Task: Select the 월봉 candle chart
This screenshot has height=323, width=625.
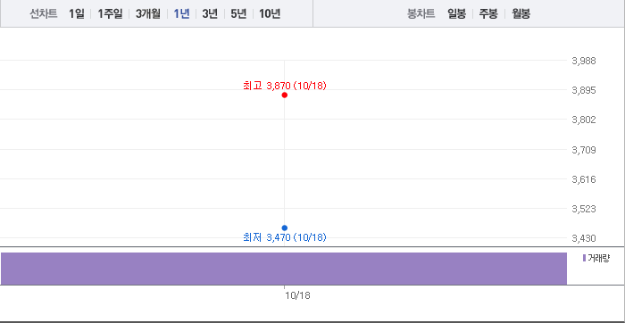Action: pyautogui.click(x=521, y=14)
